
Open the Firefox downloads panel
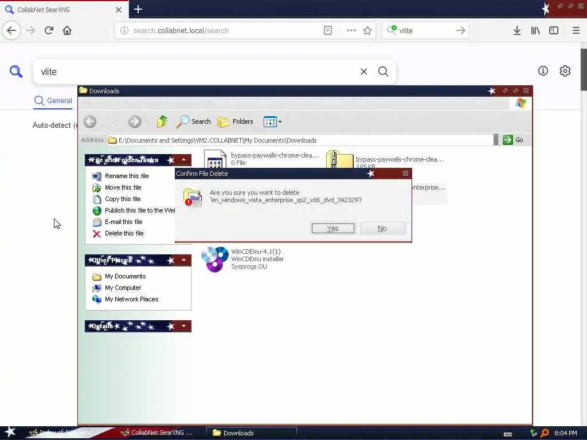pos(517,31)
